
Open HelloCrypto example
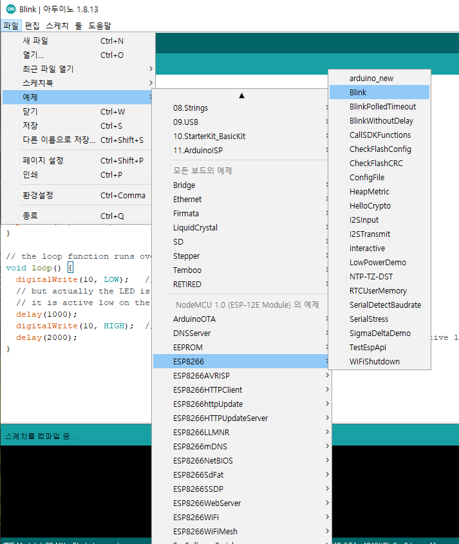pyautogui.click(x=379, y=206)
